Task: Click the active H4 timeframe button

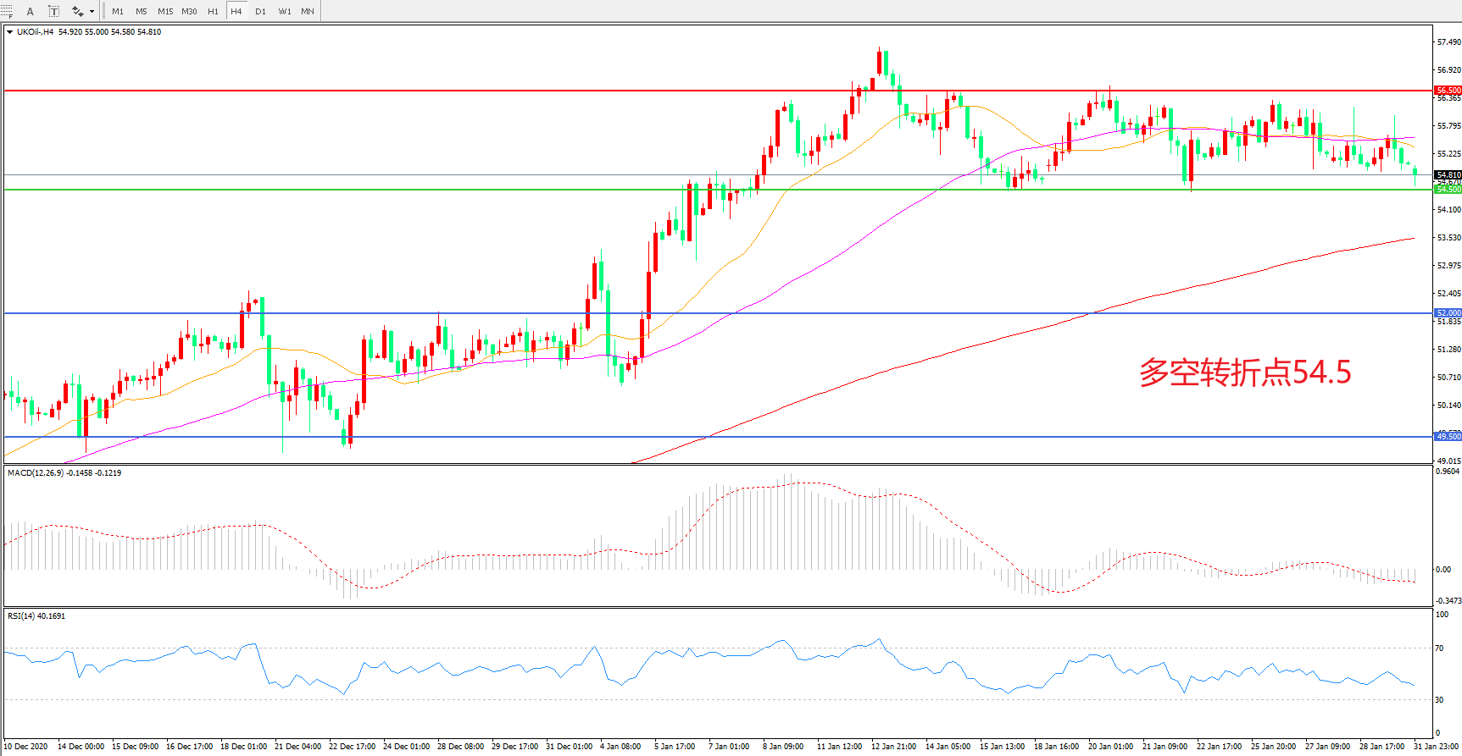Action: 236,11
